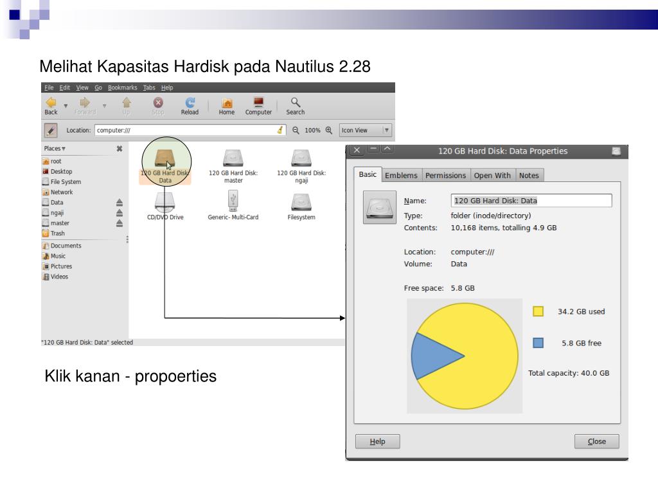Open the Edit menu

pos(65,87)
